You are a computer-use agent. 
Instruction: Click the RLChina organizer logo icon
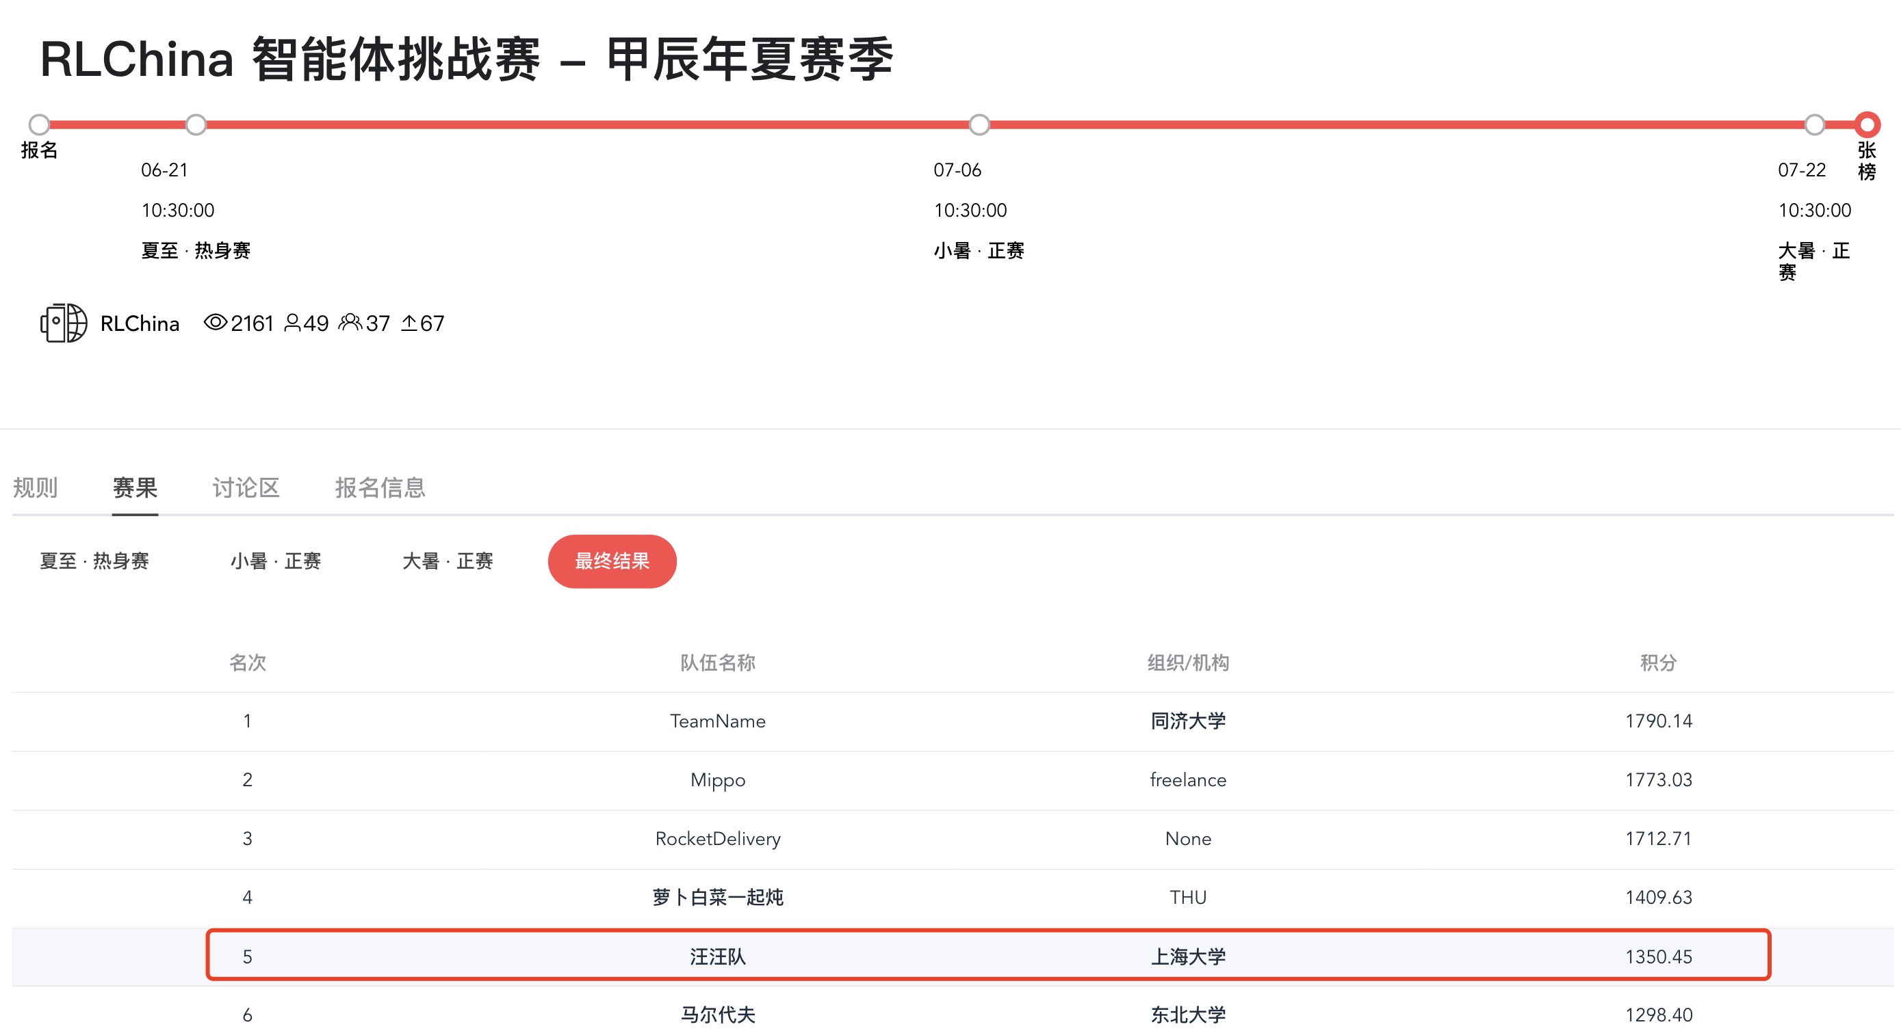(x=64, y=323)
